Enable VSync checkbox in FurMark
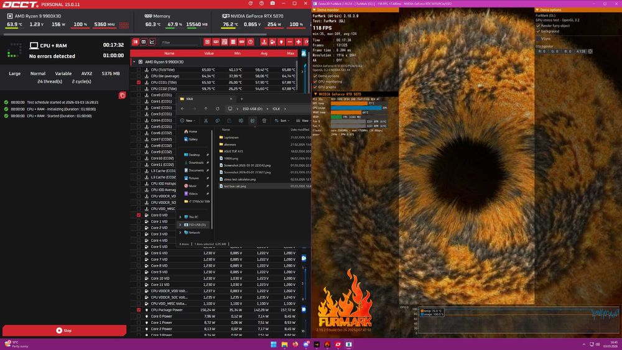The width and height of the screenshot is (622, 350). point(538,39)
